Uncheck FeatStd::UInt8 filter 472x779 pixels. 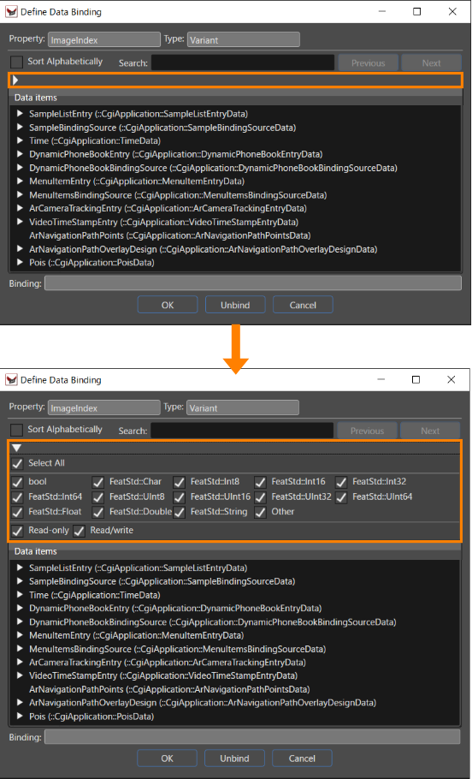(x=98, y=497)
